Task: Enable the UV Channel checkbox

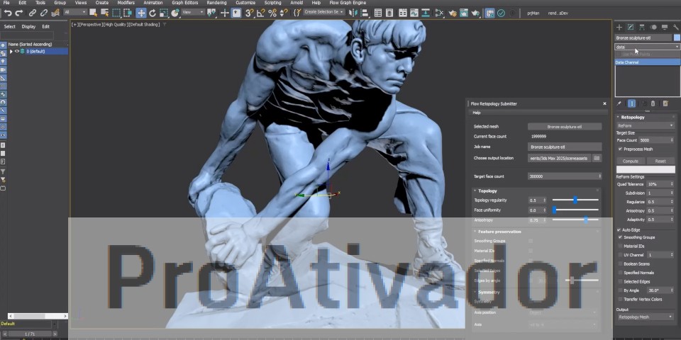Action: [x=621, y=255]
